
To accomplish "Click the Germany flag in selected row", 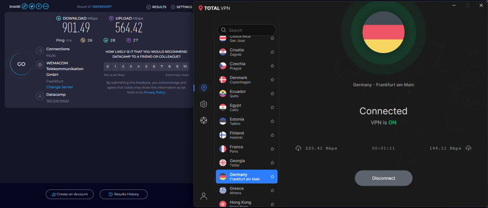I will point(223,177).
